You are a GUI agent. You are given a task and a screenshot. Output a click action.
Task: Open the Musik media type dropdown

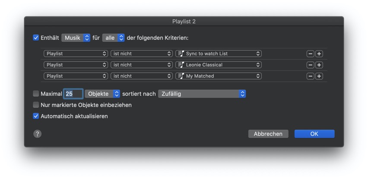[x=76, y=38]
